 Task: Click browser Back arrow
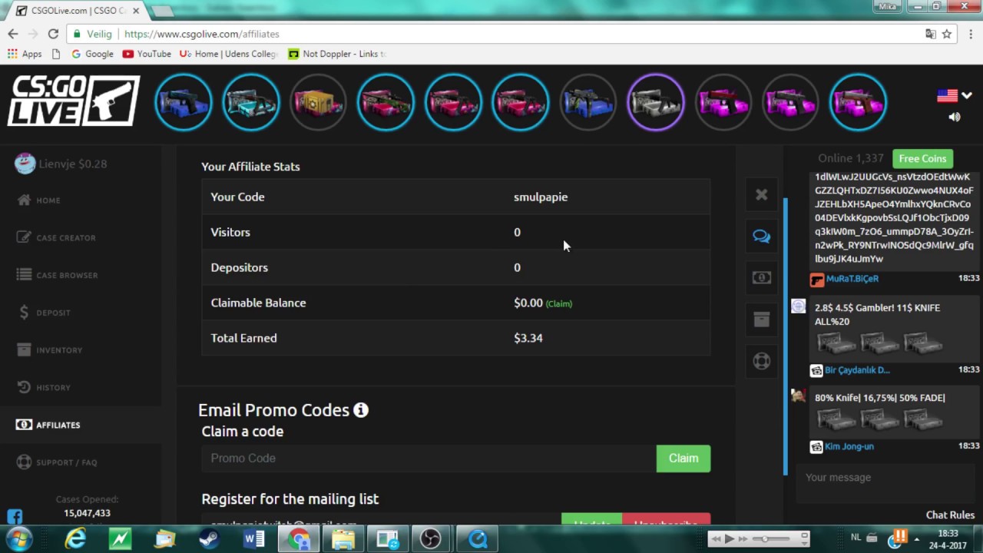(x=13, y=34)
